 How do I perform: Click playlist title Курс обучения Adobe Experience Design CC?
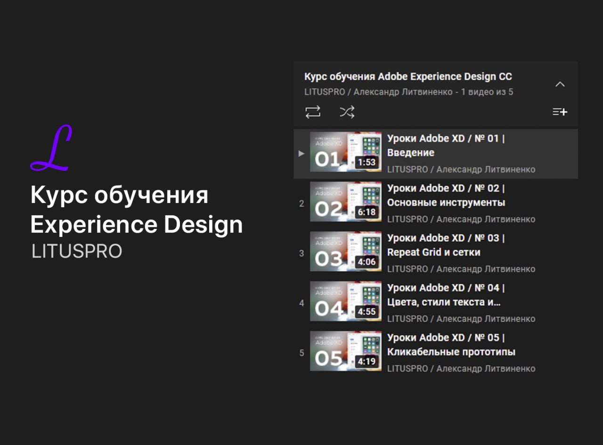tap(408, 76)
